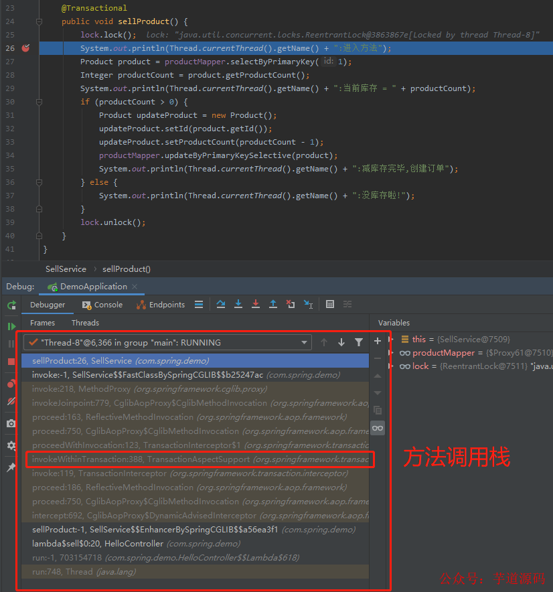Toggle the breakpoint on line 26
The height and width of the screenshot is (592, 553).
click(x=25, y=48)
